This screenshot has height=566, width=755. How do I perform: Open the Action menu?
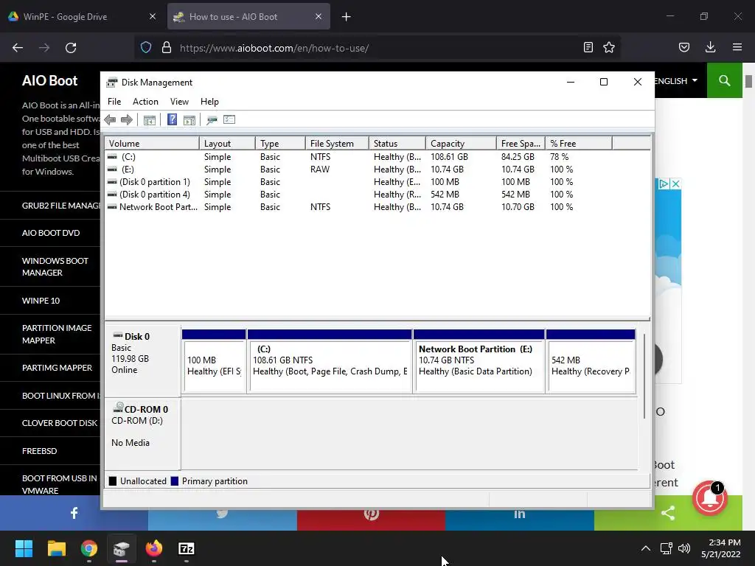point(145,102)
